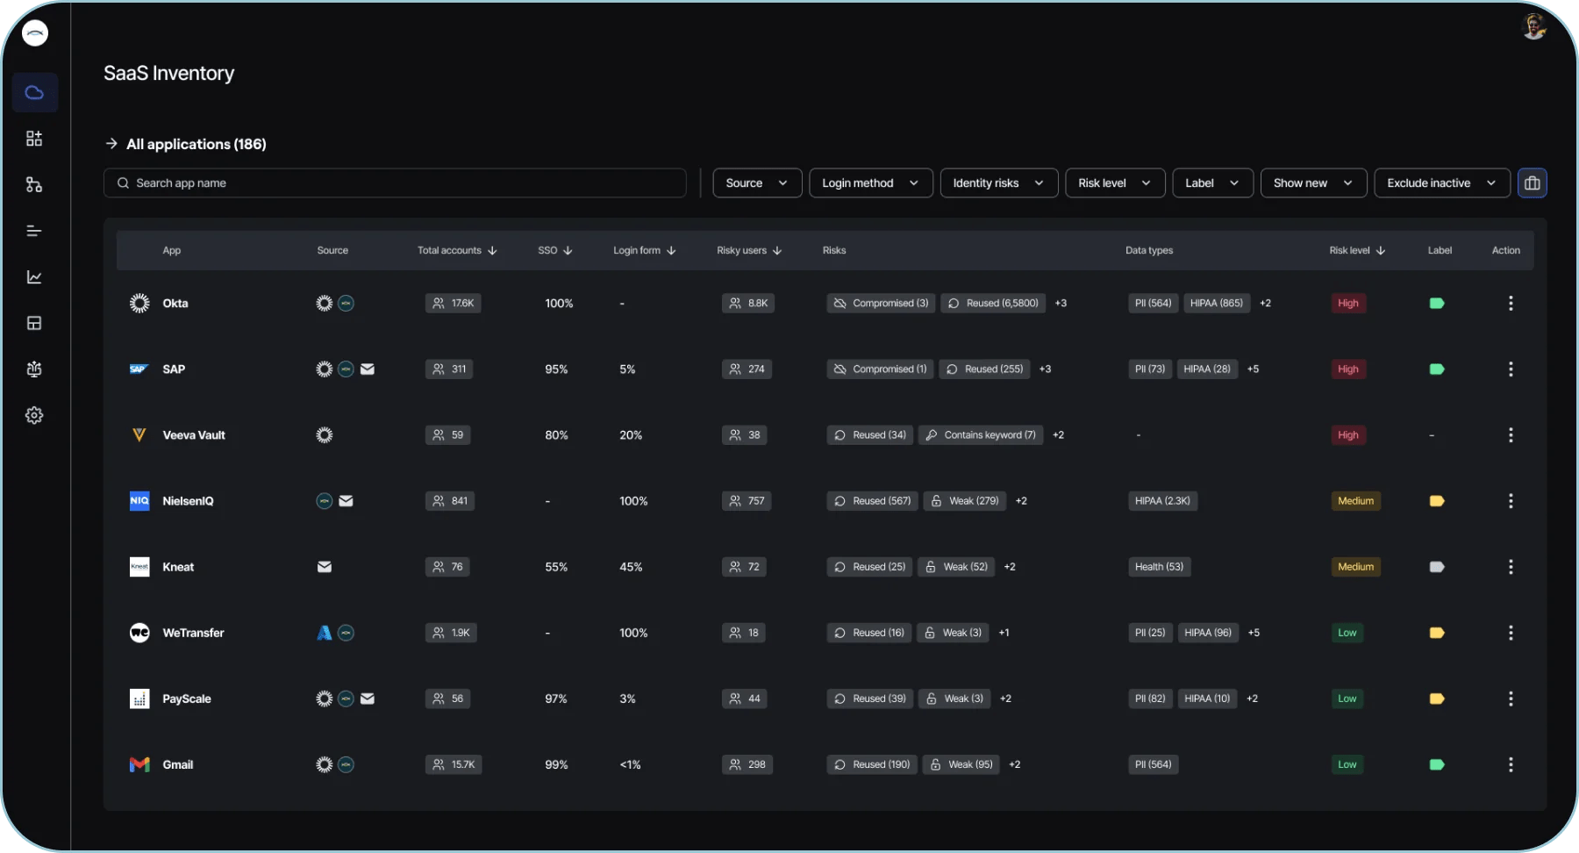Open the Gmail row three-dot menu
This screenshot has width=1579, height=853.
click(1510, 765)
